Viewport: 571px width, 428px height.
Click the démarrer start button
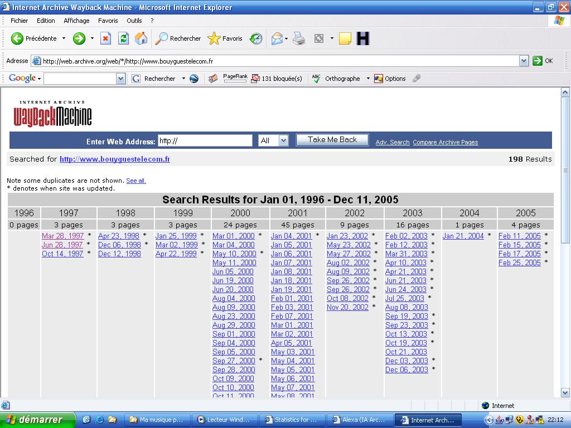[x=37, y=420]
